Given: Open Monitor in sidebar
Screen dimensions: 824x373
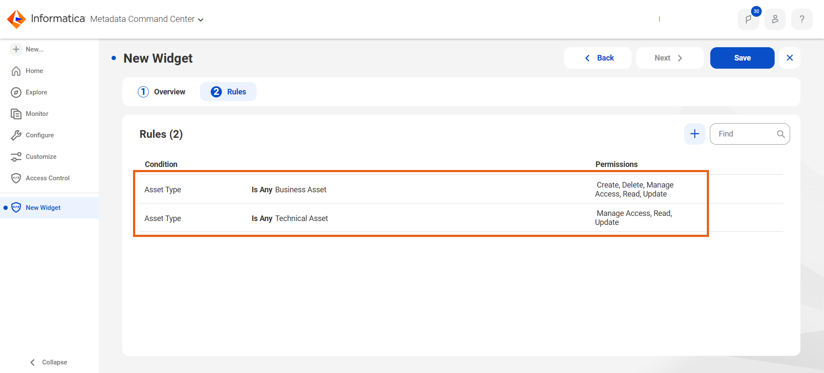Looking at the screenshot, I should (x=37, y=114).
